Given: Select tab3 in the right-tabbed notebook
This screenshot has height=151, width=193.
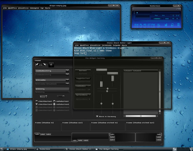Looking at the screenshot, I should (159, 140).
